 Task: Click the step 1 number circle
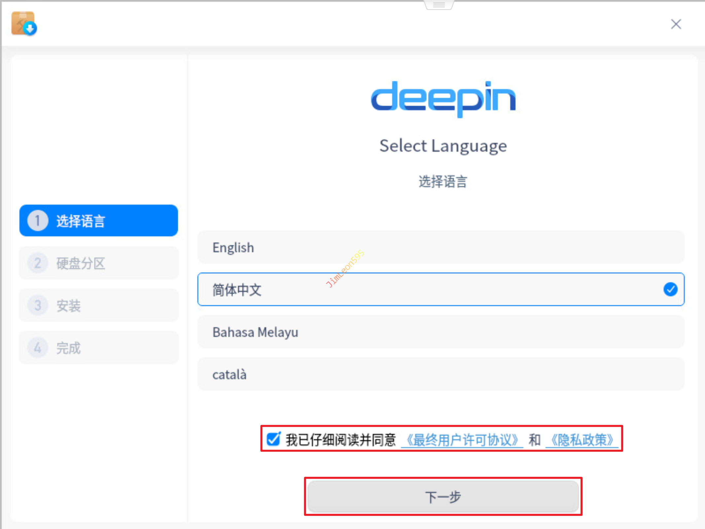coord(38,221)
